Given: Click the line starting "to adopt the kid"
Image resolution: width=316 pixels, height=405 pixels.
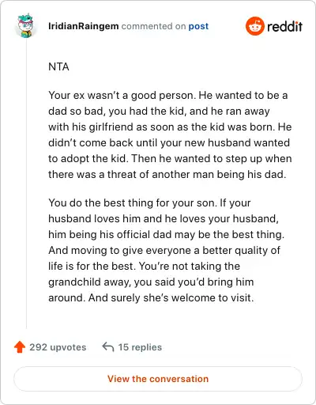Looking at the screenshot, I should pyautogui.click(x=170, y=158).
